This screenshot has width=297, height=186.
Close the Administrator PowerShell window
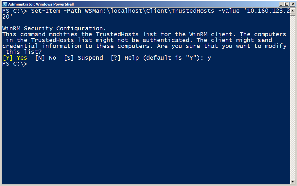click(x=293, y=4)
